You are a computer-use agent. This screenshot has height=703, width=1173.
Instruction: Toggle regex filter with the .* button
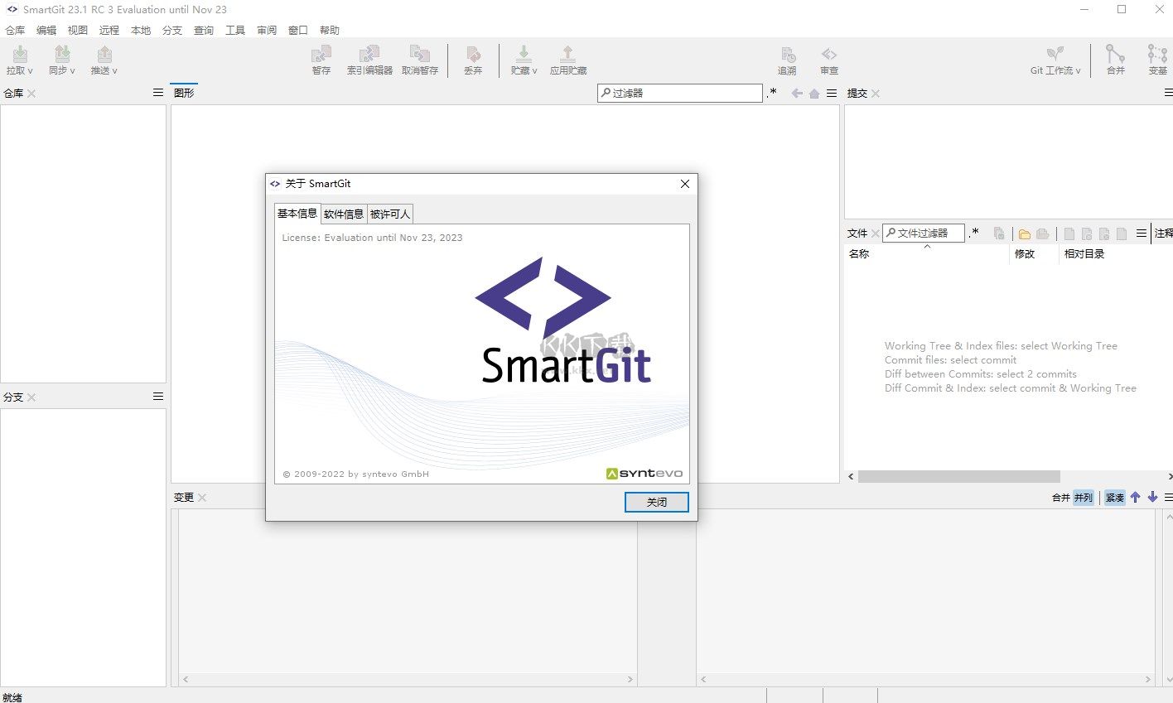[x=773, y=94]
